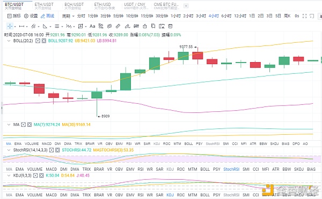The image size is (322, 199).
Task: Open the StochRSI indicator settings box
Action: (52, 150)
